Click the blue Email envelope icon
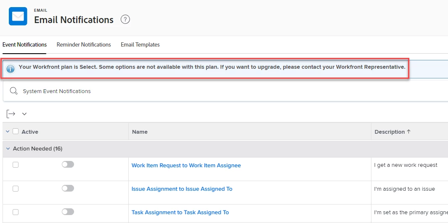This screenshot has width=448, height=223. coord(18,16)
